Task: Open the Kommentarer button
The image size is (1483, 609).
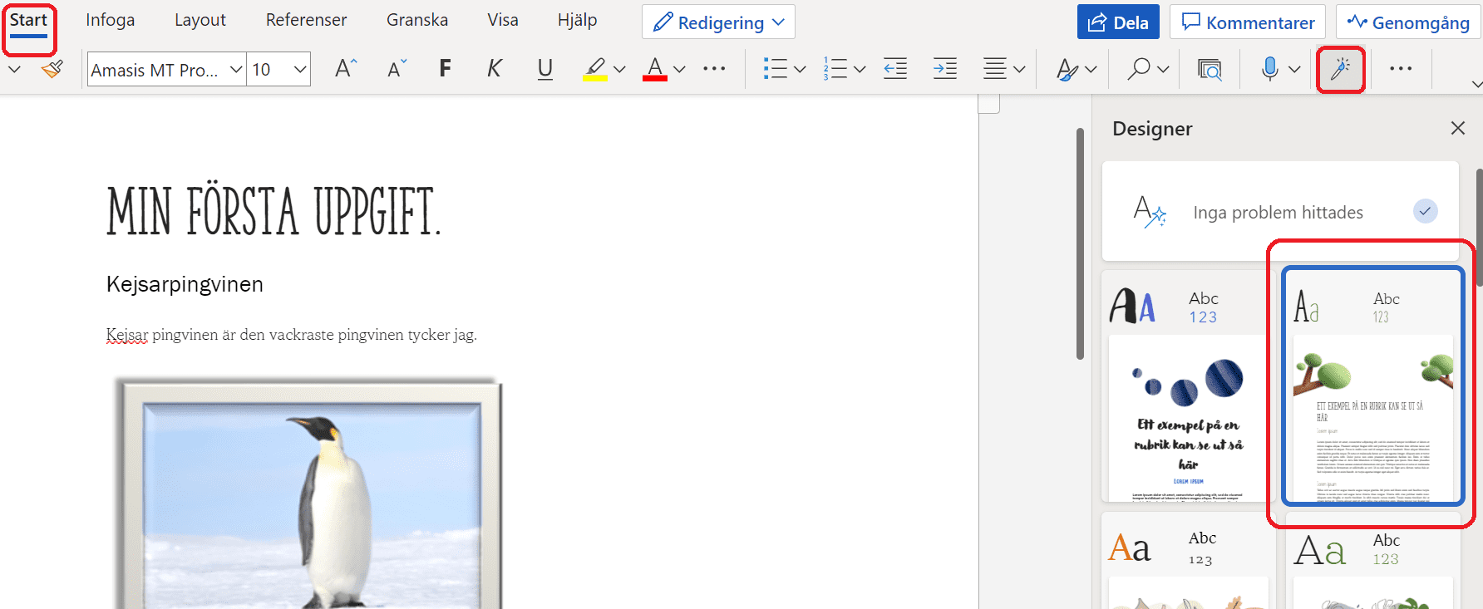Action: 1248,22
